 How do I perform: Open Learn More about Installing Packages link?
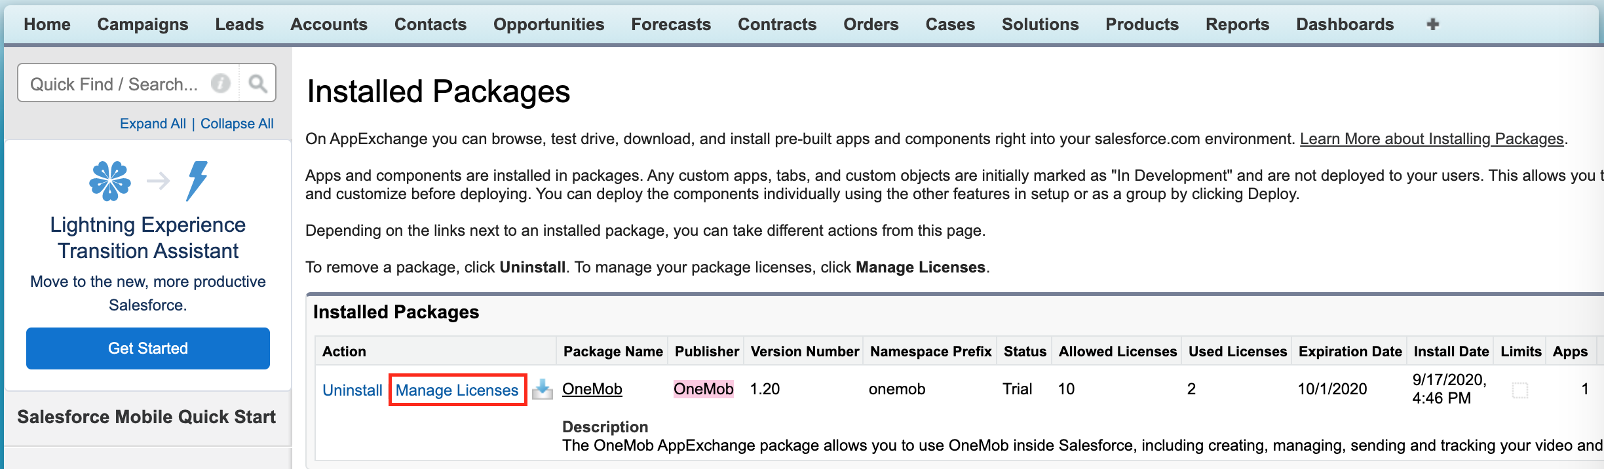[x=1432, y=139]
